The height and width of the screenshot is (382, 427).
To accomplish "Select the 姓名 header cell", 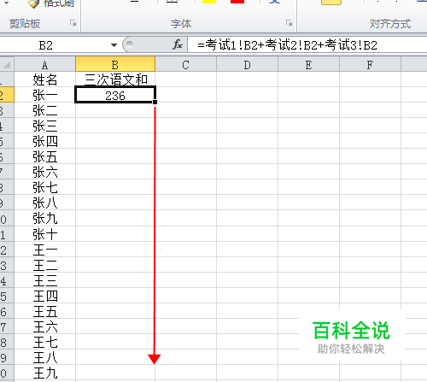I will pyautogui.click(x=44, y=79).
